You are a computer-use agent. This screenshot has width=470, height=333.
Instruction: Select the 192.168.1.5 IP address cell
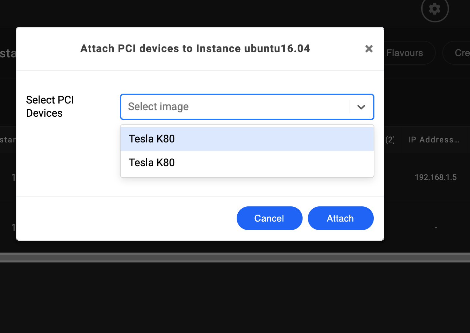point(436,177)
